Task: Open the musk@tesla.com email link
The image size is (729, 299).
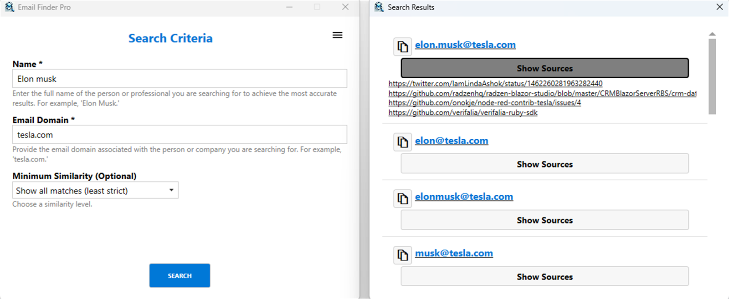Action: coord(454,253)
